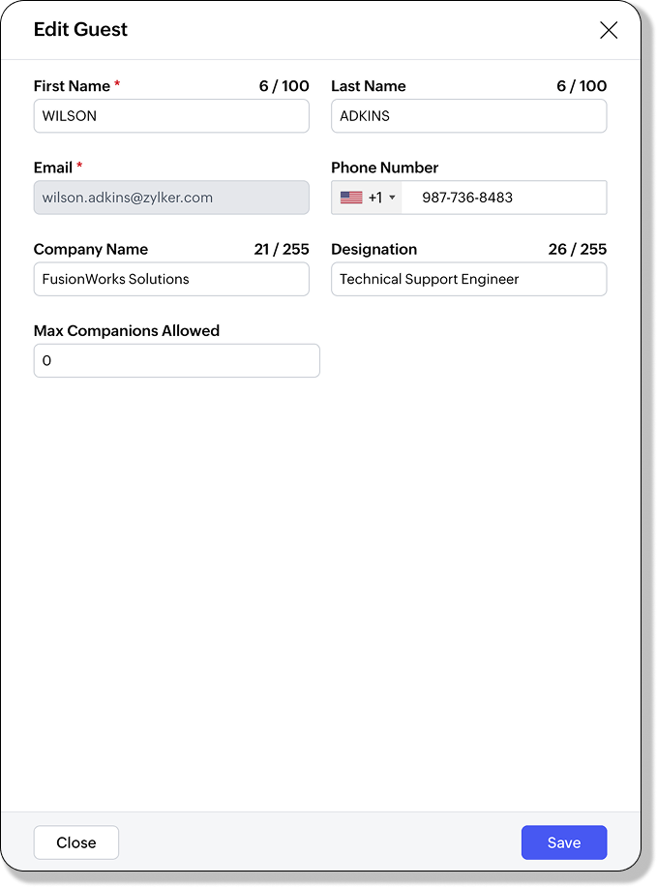Viewport: 657px width, 887px height.
Task: Click the Email label text
Action: click(x=52, y=168)
